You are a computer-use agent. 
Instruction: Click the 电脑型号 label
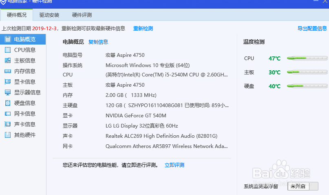73,55
